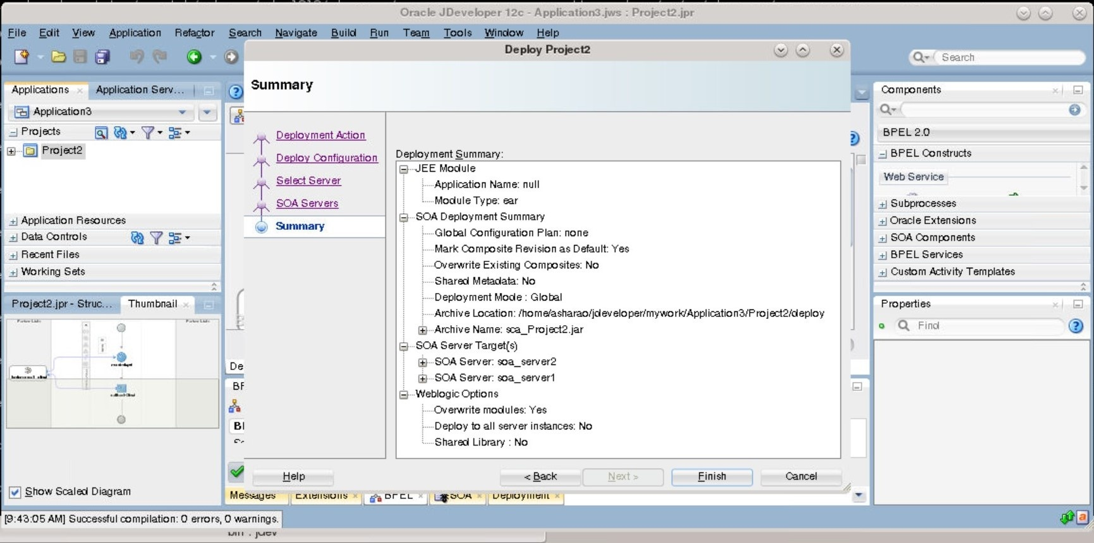Viewport: 1094px width, 543px height.
Task: Click the Open folder toolbar icon
Action: coord(58,57)
